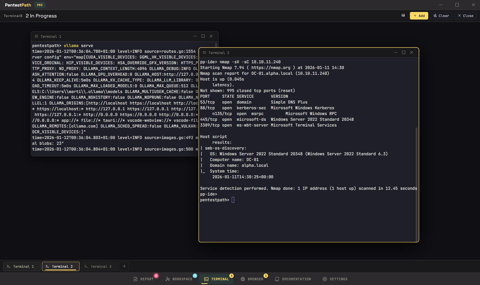Click the 'nmap -sV -sC 10.10.11.240' command
The height and width of the screenshot is (285, 480).
250,62
